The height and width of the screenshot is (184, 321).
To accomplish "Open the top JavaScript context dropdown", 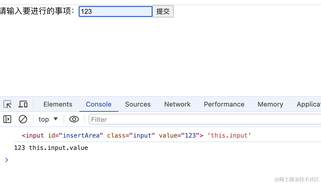I will point(48,119).
